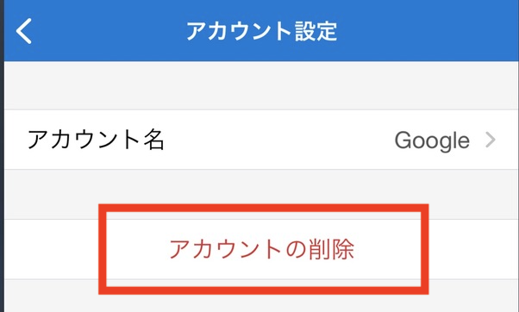The width and height of the screenshot is (519, 312).
Task: Tap the back arrow in header
Action: (24, 31)
